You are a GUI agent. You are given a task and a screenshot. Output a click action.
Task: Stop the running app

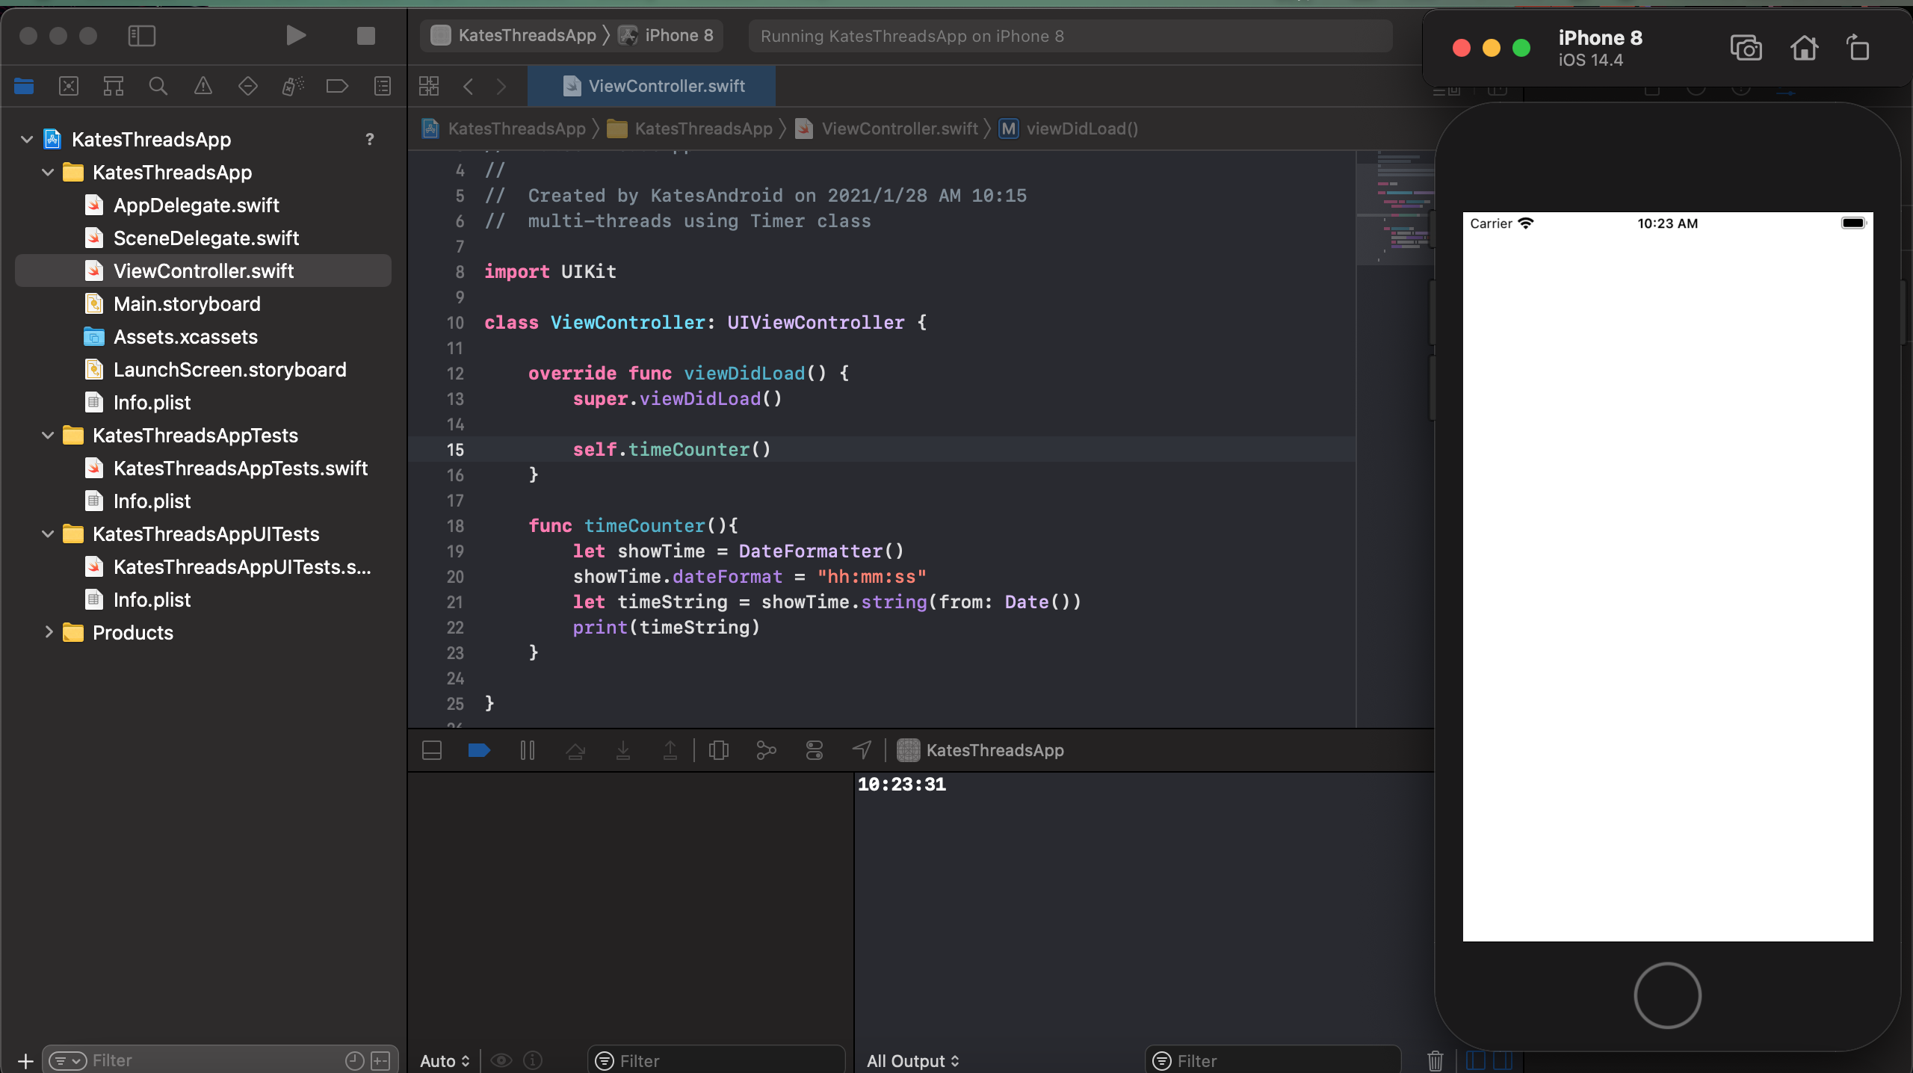[x=365, y=35]
